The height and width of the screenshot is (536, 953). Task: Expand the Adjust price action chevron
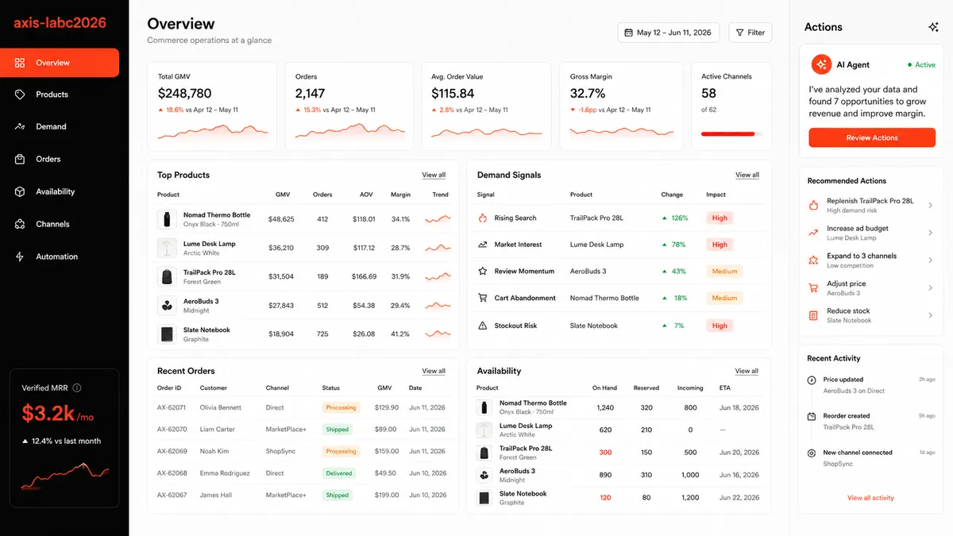(930, 288)
